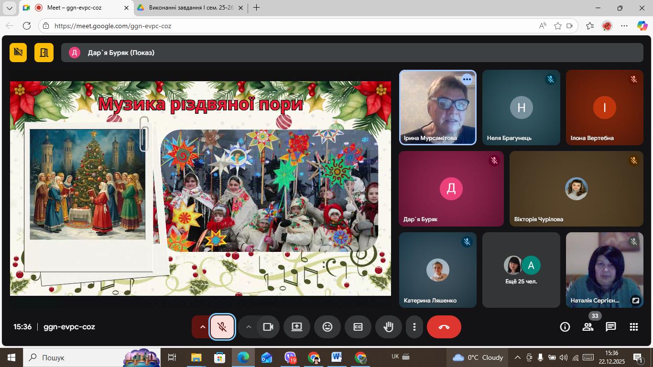Click the meet.google.com address bar

point(287,26)
